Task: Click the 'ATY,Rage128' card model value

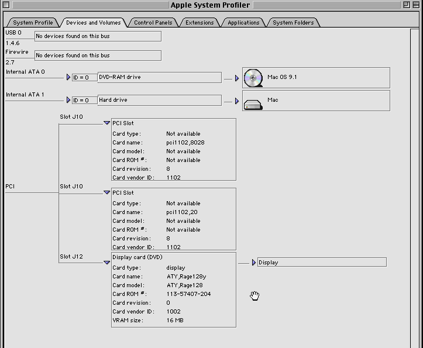Action: pos(184,285)
